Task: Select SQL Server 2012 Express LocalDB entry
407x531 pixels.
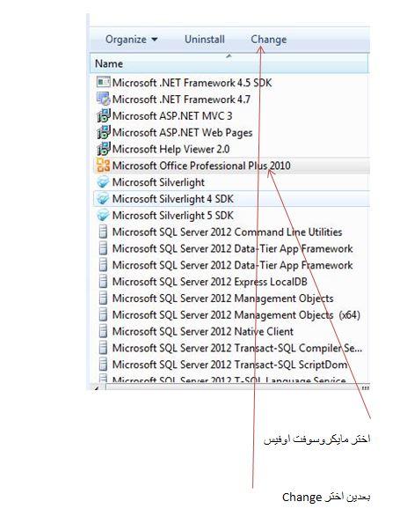Action: point(231,282)
